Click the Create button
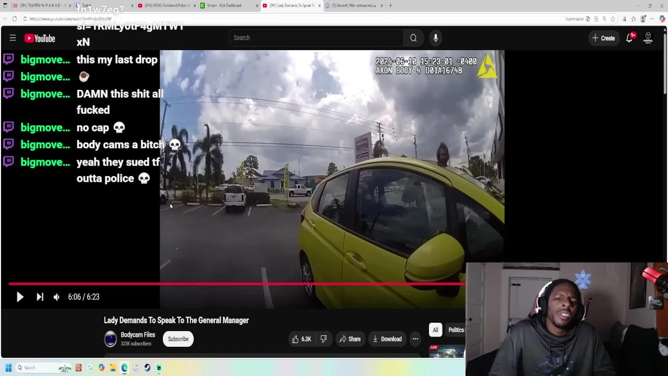 pos(604,38)
